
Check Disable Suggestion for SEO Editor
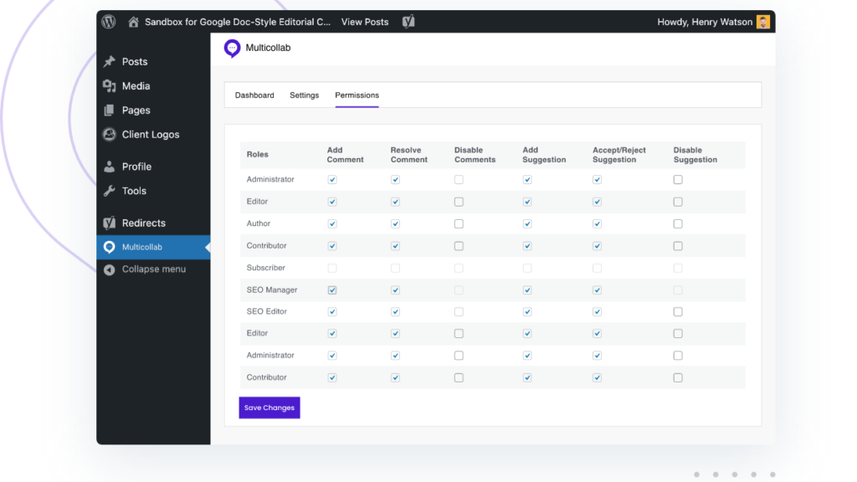tap(678, 312)
